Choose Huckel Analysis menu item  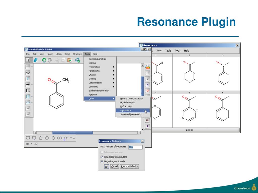point(133,103)
